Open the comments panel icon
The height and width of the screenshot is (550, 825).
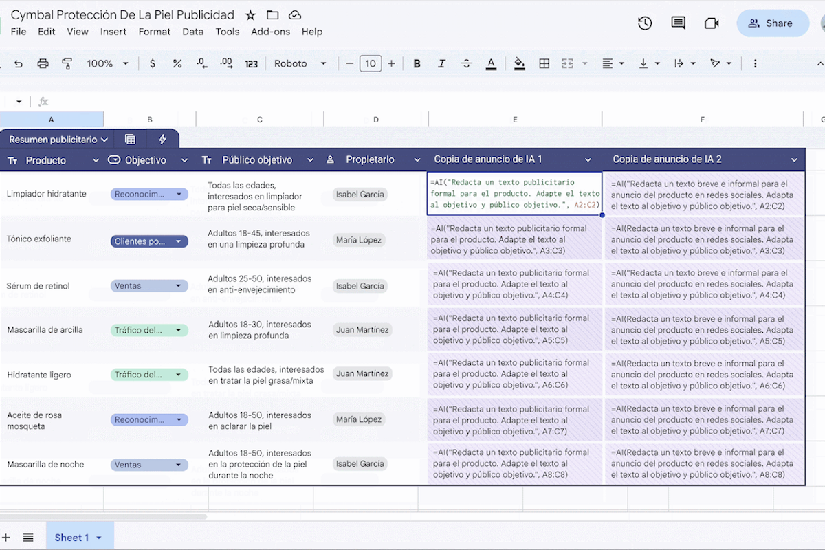coord(678,23)
